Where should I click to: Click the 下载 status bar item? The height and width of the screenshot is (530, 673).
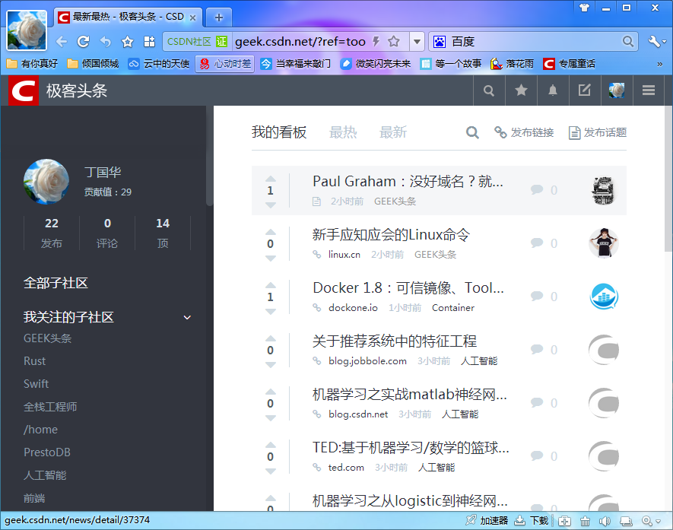click(532, 521)
